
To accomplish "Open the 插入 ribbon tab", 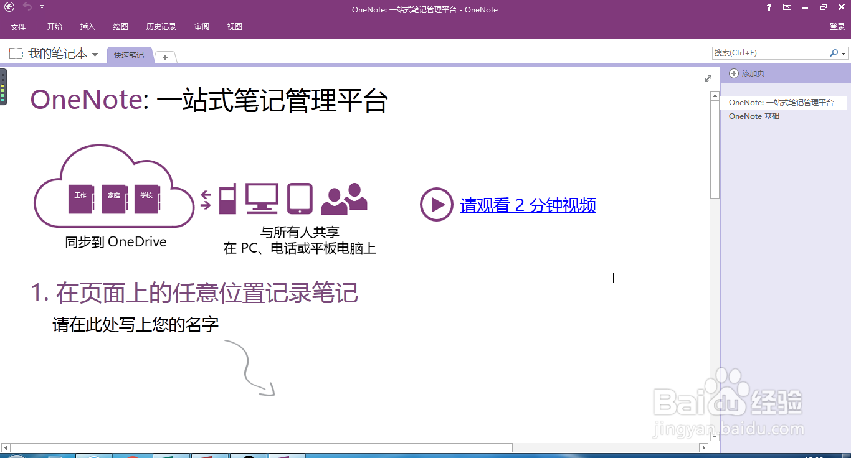I will [88, 27].
